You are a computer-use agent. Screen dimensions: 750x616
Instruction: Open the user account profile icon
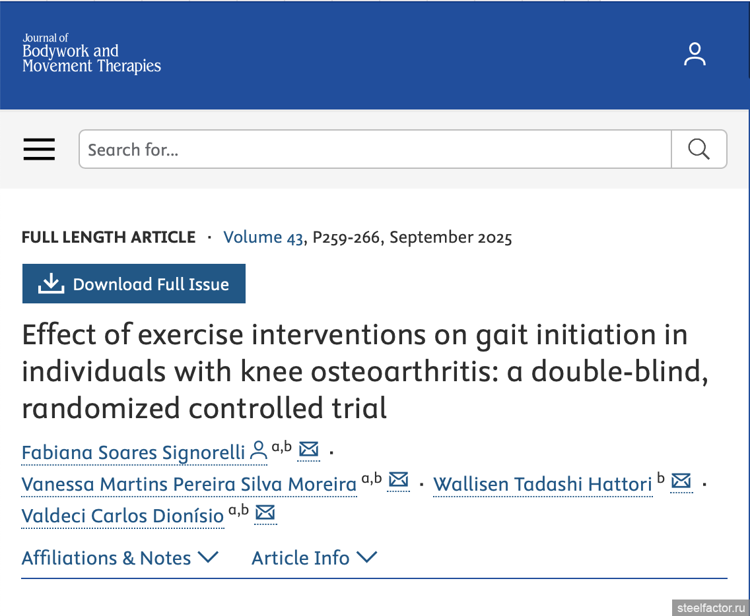coord(695,54)
